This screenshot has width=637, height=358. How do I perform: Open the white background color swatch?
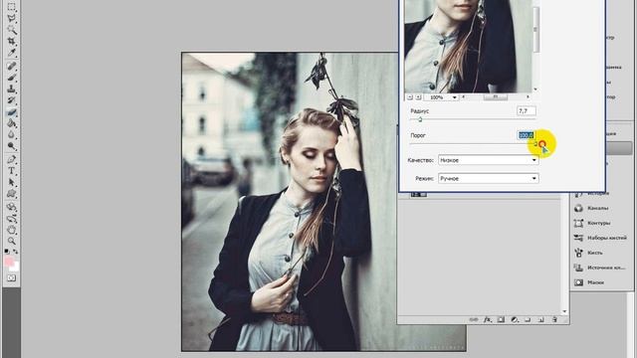(x=15, y=268)
